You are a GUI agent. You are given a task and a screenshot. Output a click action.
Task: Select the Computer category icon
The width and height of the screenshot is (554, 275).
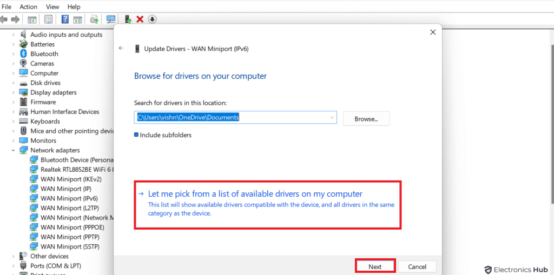23,73
